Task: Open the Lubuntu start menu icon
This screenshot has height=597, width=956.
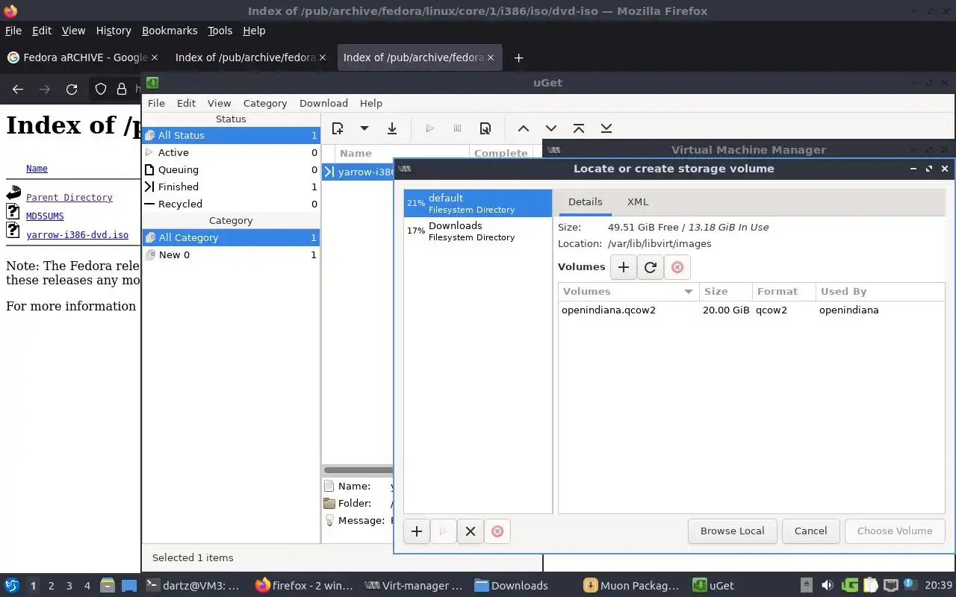Action: coord(11,586)
